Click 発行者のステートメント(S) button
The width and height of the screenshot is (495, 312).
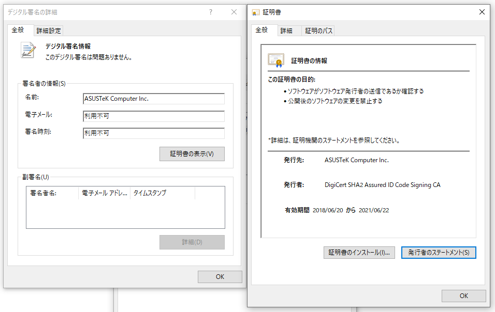[x=439, y=253]
